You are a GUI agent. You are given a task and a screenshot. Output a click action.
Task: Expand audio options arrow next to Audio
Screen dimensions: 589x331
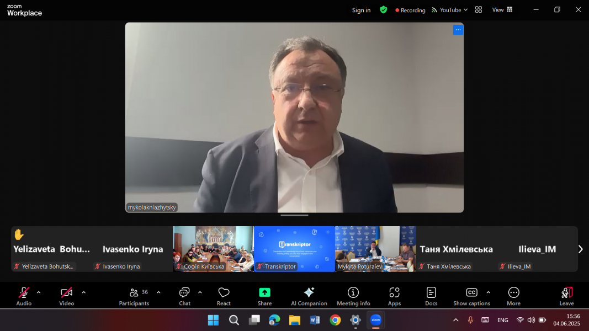click(x=39, y=292)
